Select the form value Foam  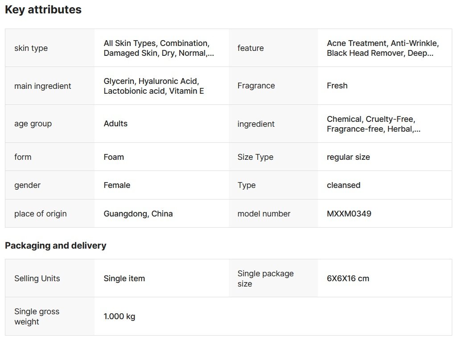pyautogui.click(x=114, y=157)
